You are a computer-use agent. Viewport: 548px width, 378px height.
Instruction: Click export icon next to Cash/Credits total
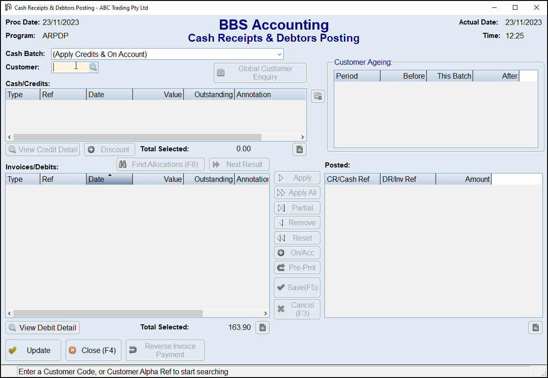point(299,149)
